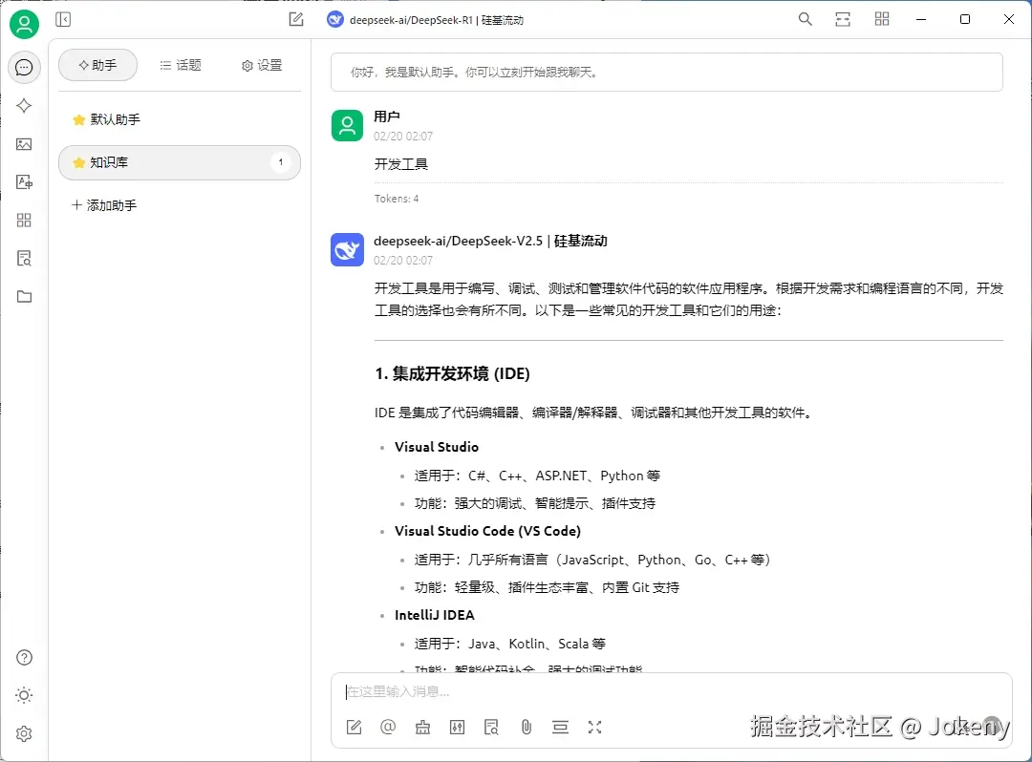This screenshot has height=762, width=1032.
Task: Click the @ mention model icon
Action: [x=388, y=728]
